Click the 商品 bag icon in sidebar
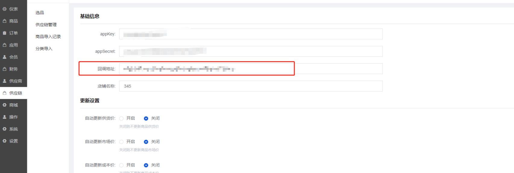 point(5,21)
